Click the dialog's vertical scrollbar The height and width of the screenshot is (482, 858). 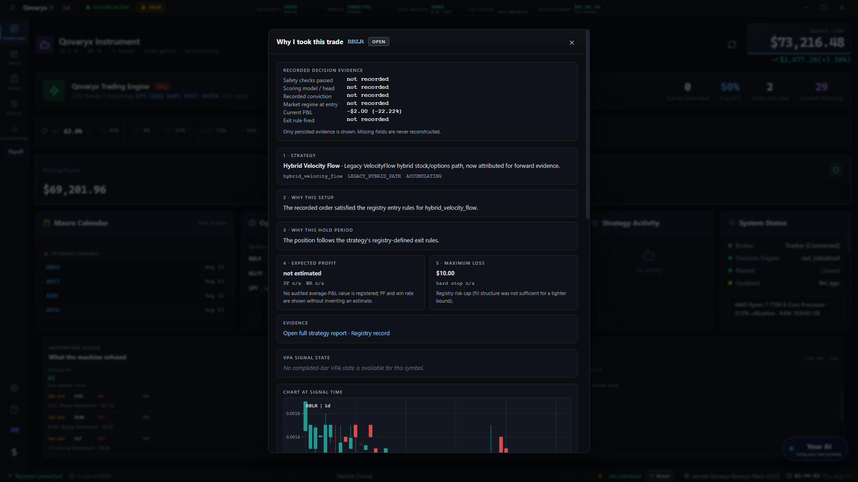tap(587, 125)
